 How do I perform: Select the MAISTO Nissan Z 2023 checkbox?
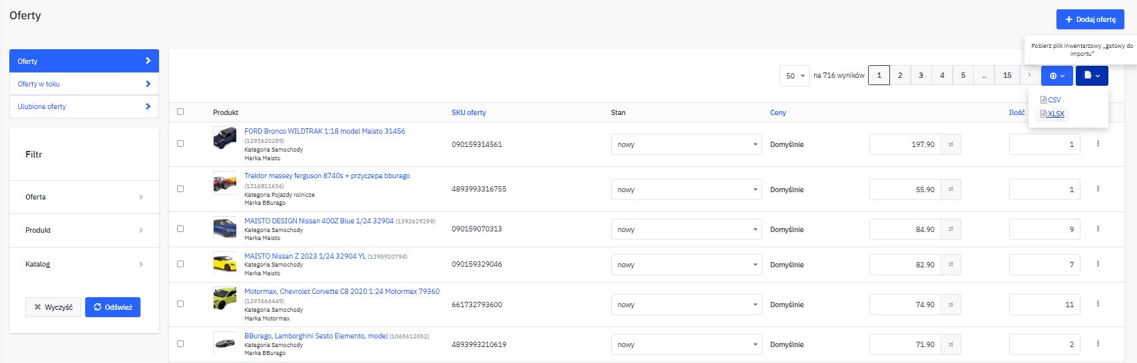180,264
